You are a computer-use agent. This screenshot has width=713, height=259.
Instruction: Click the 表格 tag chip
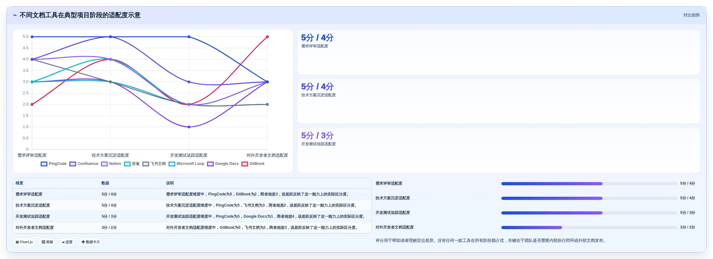click(47, 242)
